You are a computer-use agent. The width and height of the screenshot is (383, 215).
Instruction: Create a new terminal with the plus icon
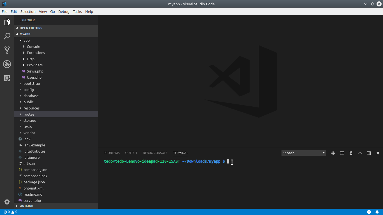pyautogui.click(x=333, y=153)
